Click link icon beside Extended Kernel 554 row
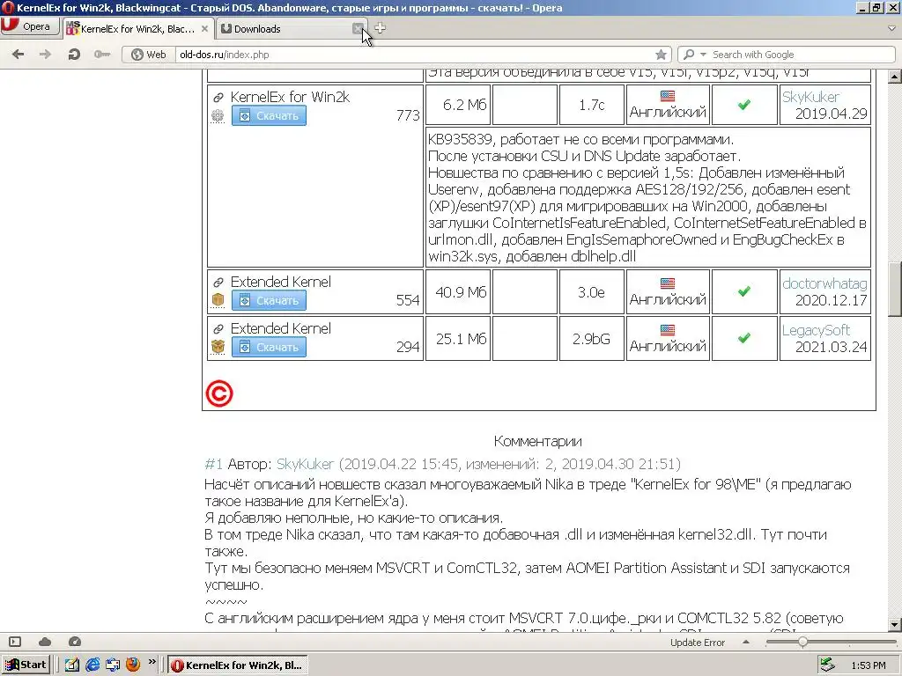902x676 pixels. [x=218, y=283]
